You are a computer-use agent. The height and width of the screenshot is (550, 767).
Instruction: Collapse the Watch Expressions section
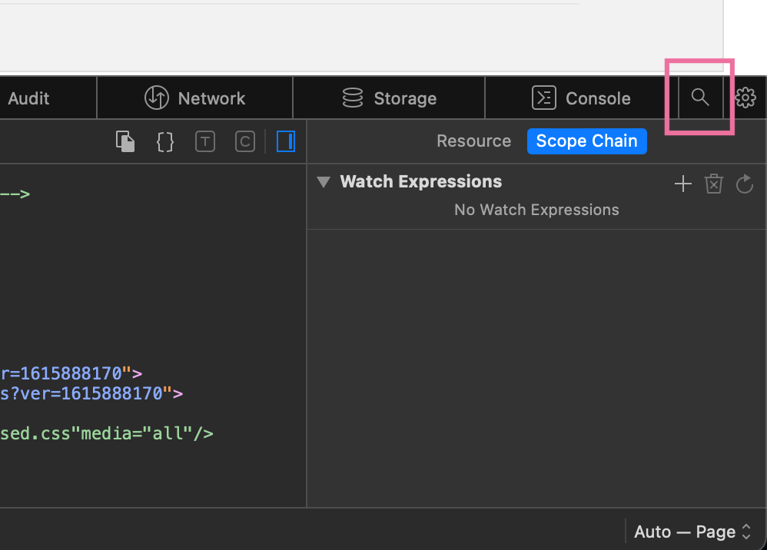point(324,182)
